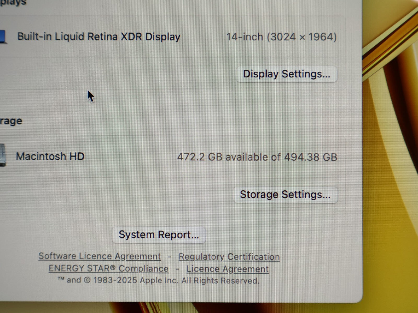The height and width of the screenshot is (313, 418).
Task: Click the Apple copyright notice text
Action: point(159,280)
